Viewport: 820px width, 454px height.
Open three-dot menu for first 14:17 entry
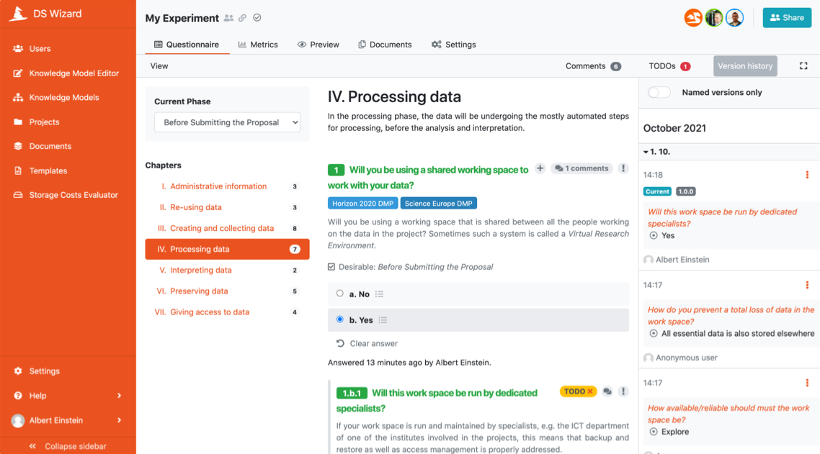807,285
